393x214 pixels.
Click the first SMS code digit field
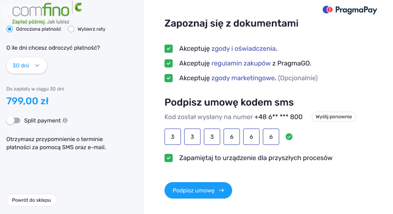[x=172, y=137]
